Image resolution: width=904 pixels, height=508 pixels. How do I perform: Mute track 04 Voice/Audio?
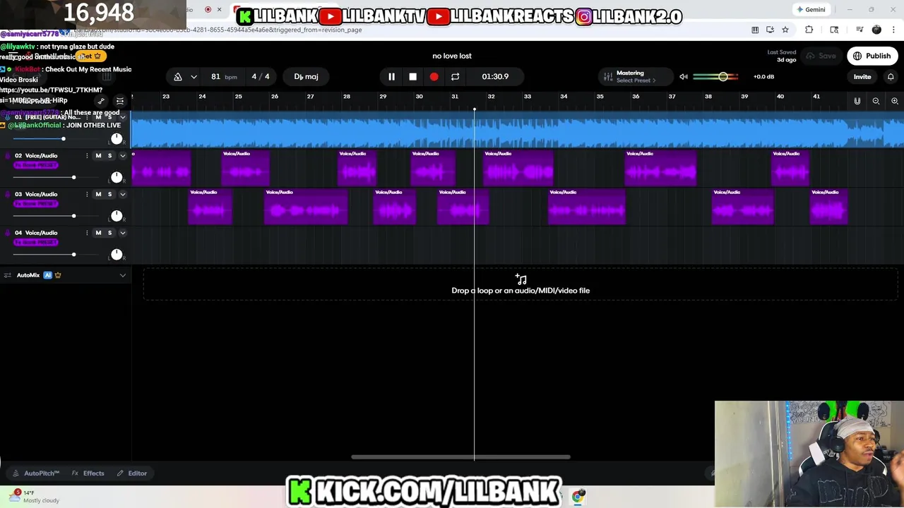click(x=98, y=233)
